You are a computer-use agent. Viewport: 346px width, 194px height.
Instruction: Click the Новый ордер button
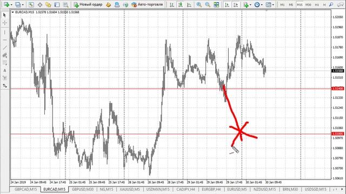coord(88,4)
